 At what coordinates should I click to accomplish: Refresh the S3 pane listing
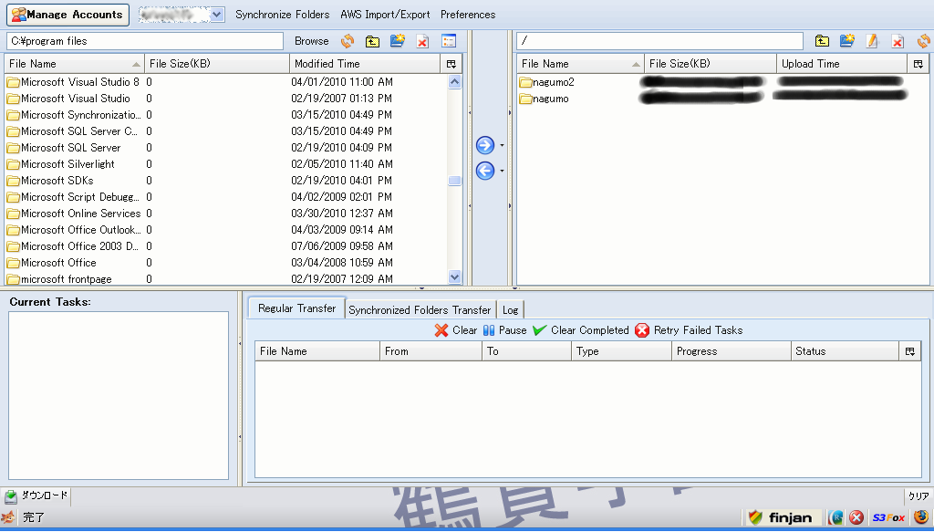[924, 41]
